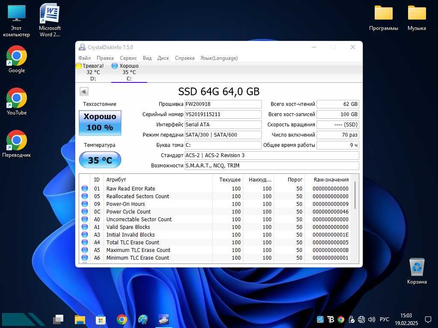Select the Initial Invalid Blocks attribute row
The width and height of the screenshot is (438, 328).
pos(215,235)
